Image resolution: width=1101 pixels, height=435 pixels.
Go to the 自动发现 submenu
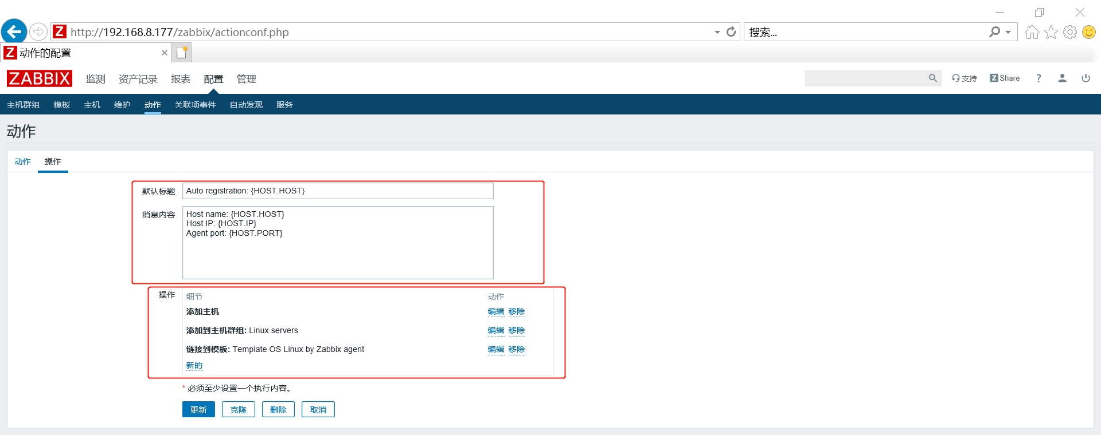247,105
